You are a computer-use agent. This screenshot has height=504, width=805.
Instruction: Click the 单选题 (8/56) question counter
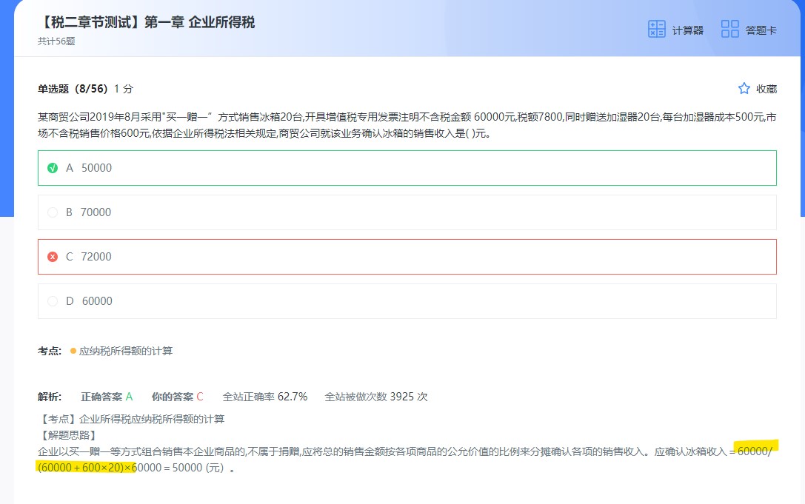[x=73, y=89]
